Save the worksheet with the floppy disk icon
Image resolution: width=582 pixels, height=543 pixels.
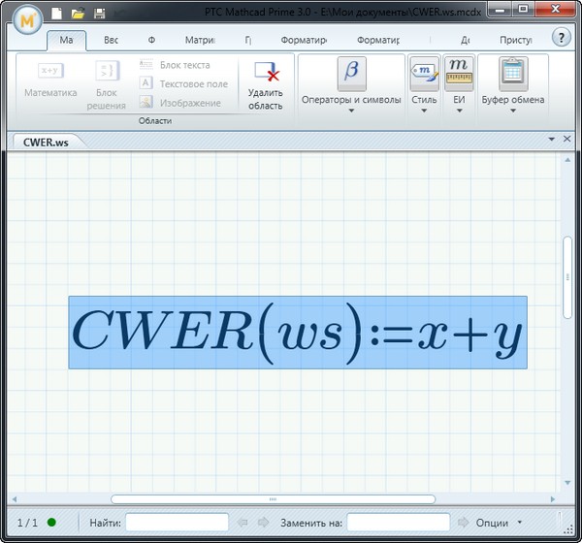pyautogui.click(x=99, y=14)
